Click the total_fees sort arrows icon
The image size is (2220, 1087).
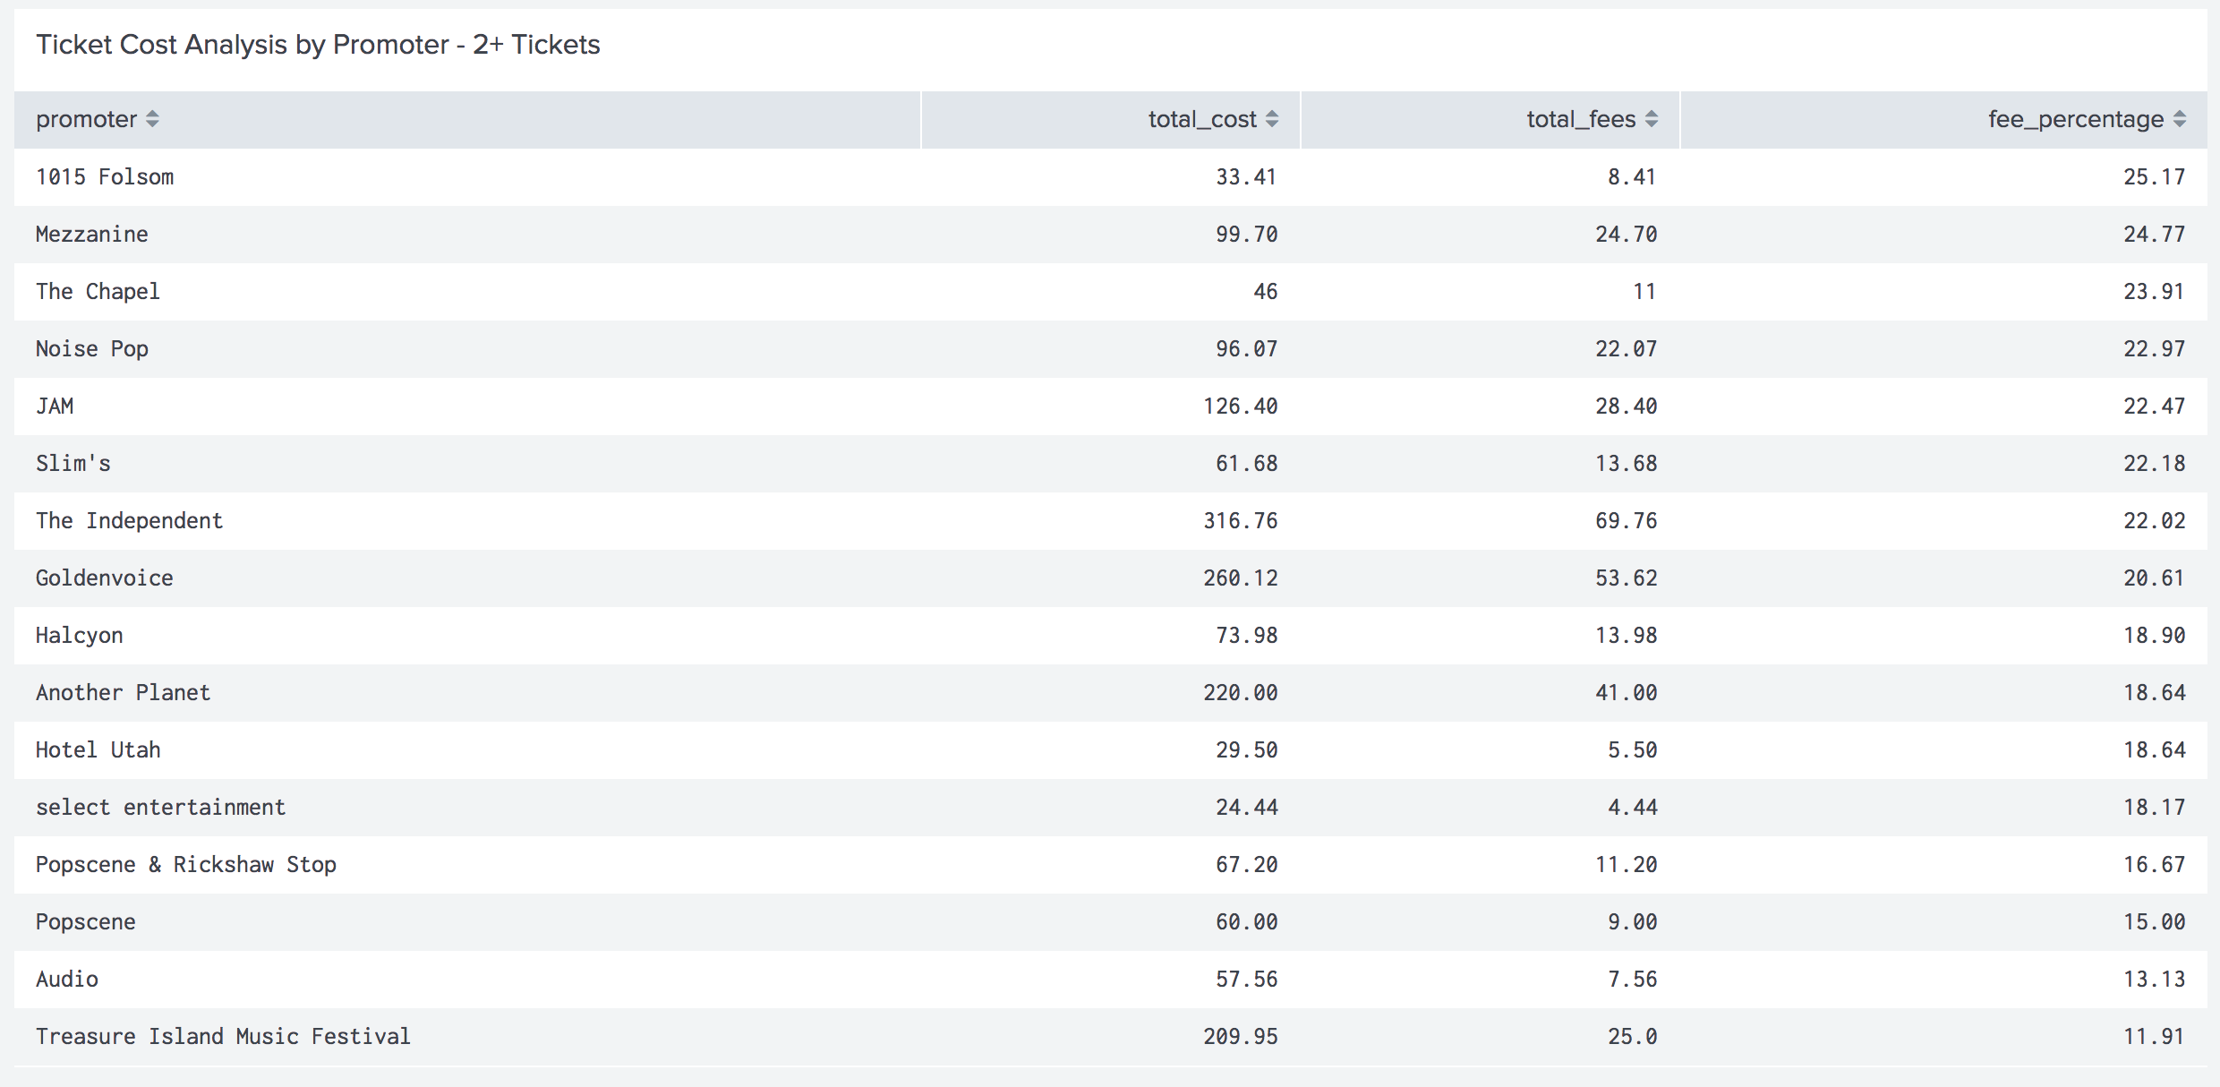[1652, 119]
